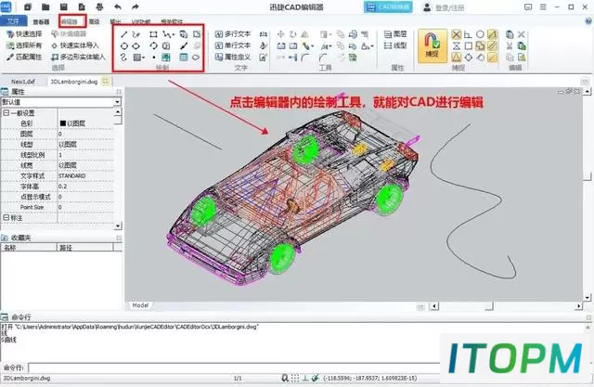Click the 快速实体导入 button
Screen dimensions: 594x387
pyautogui.click(x=75, y=45)
